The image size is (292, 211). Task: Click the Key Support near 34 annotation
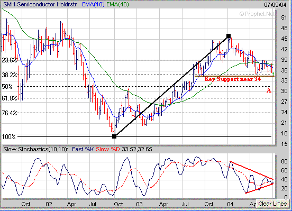(233, 79)
